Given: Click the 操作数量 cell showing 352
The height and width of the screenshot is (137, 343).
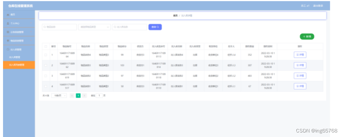Looking at the screenshot, I should point(249,55).
